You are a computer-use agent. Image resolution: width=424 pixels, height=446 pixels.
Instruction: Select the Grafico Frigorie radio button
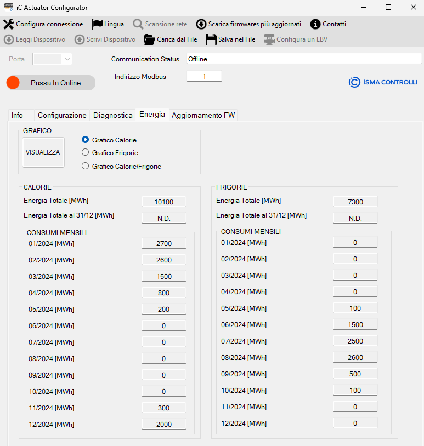click(85, 153)
